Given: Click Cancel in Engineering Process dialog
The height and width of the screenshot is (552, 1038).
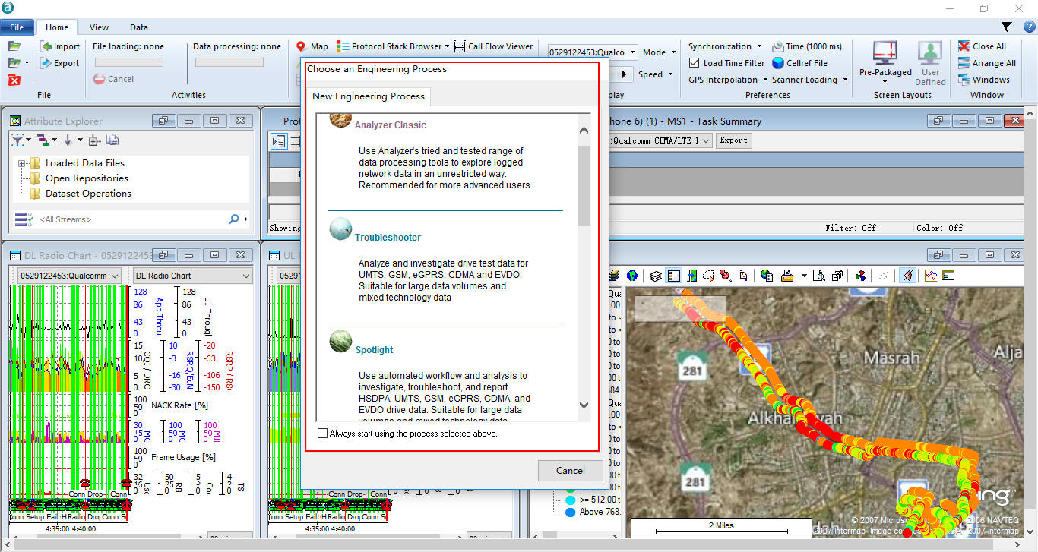Looking at the screenshot, I should [x=570, y=471].
